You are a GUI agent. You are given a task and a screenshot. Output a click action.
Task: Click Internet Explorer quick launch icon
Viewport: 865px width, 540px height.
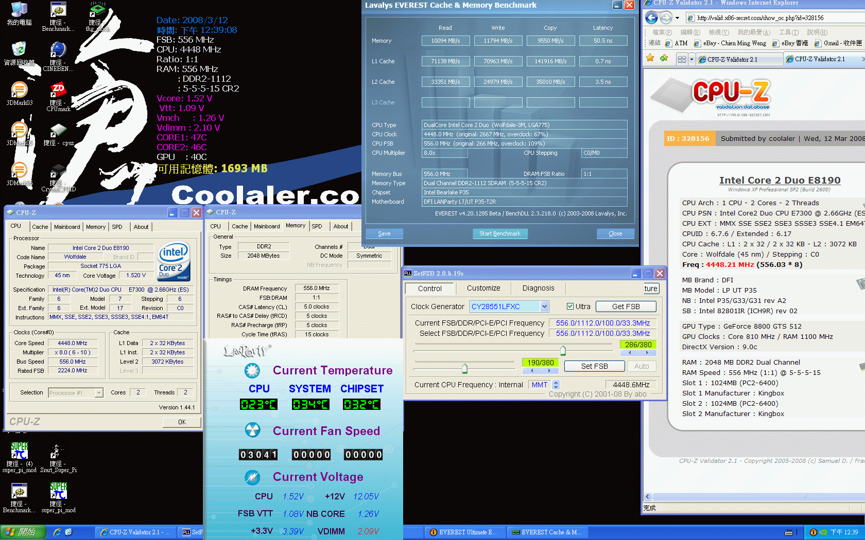pos(57,532)
